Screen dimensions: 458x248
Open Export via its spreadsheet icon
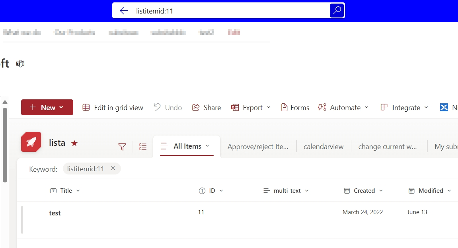point(234,107)
